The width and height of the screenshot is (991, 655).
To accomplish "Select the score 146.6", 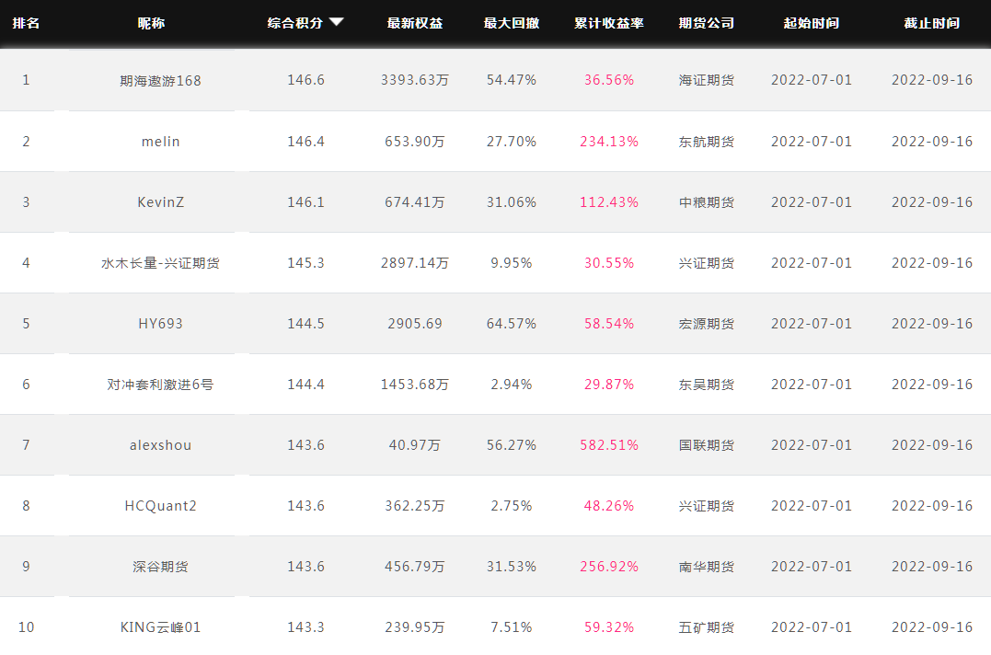I will (305, 80).
